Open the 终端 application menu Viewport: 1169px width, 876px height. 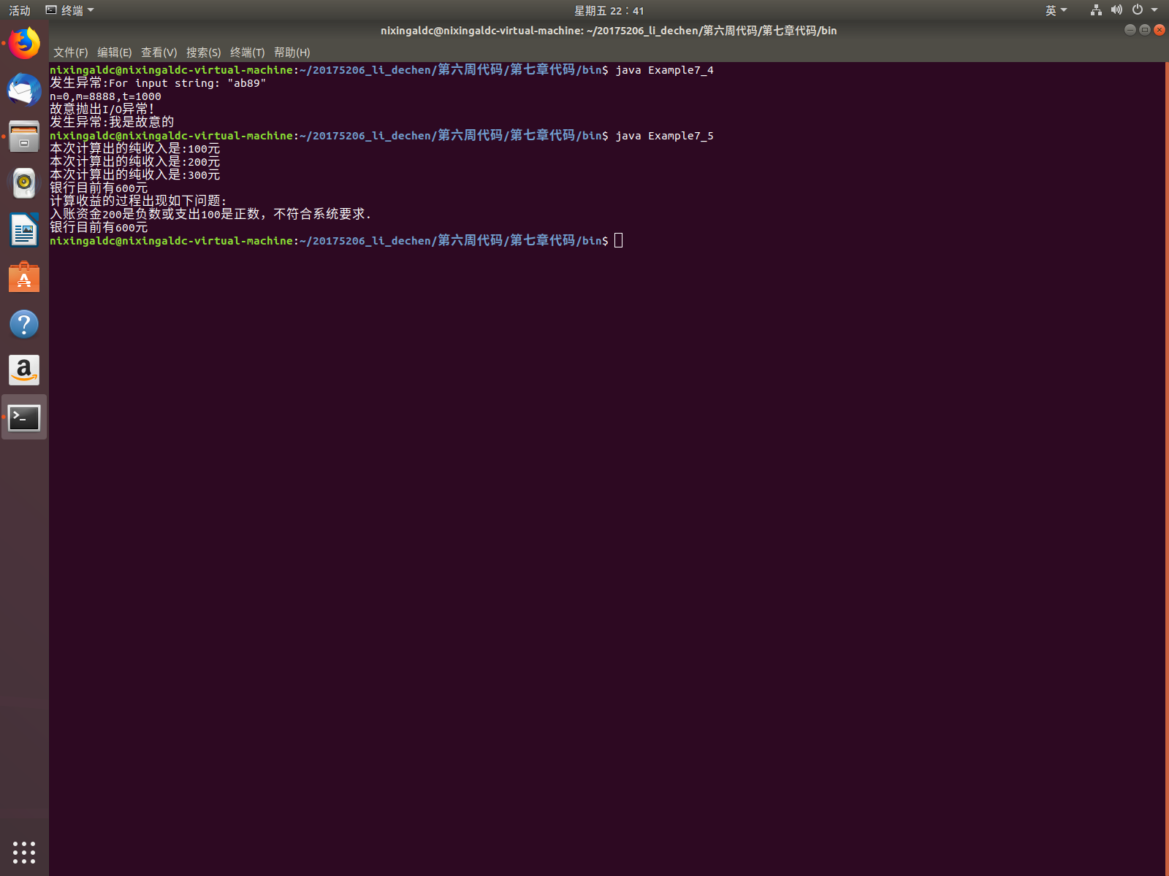70,10
